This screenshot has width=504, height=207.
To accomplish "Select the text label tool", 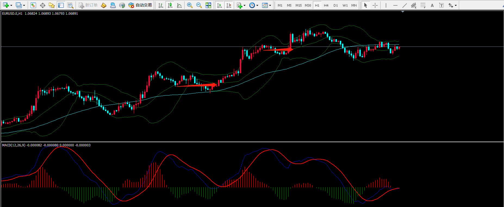I will tap(441, 5).
